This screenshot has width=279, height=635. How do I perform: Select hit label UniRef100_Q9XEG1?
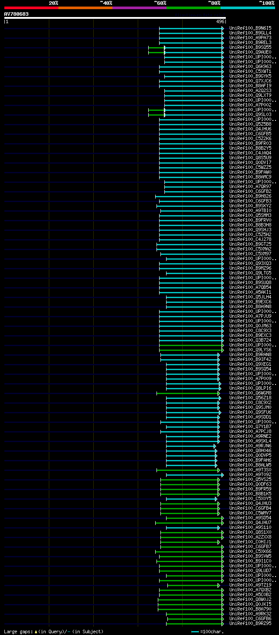pyautogui.click(x=250, y=364)
